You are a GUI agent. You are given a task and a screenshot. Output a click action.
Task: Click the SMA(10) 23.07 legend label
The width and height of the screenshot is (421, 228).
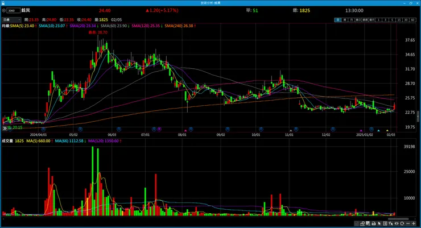53,26
